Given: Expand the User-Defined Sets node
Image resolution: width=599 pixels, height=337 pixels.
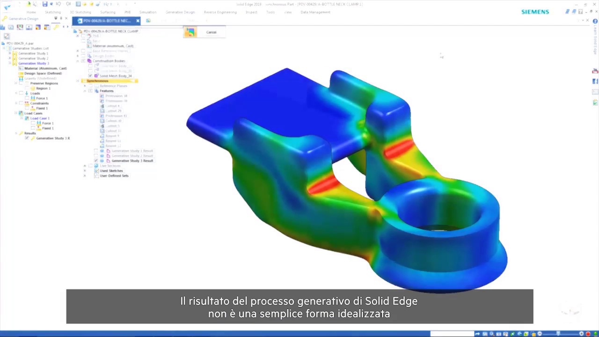Looking at the screenshot, I should [85, 176].
